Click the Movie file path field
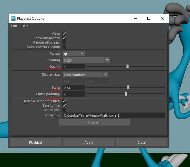This screenshot has height=167, width=190. tap(114, 115)
